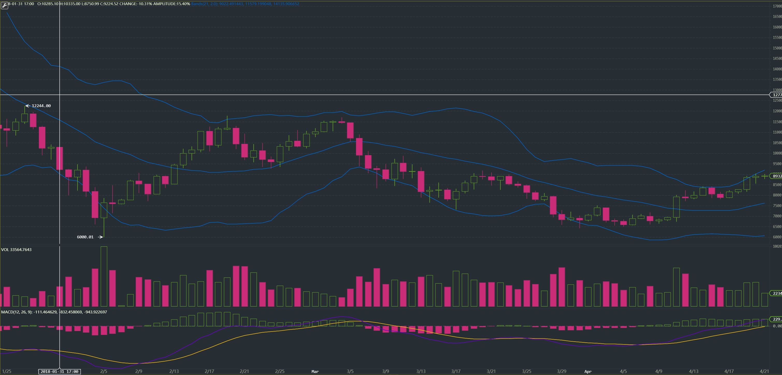Screen dimensions: 782x375
Task: Select the 2/9 date on time axis
Action: coord(139,371)
